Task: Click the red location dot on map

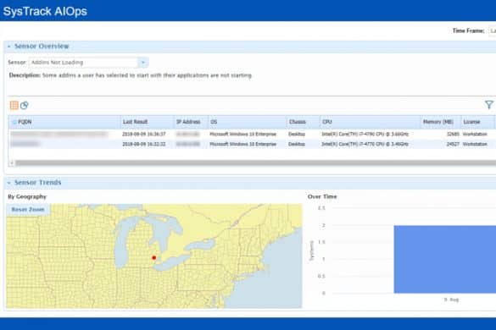Action: 154,258
